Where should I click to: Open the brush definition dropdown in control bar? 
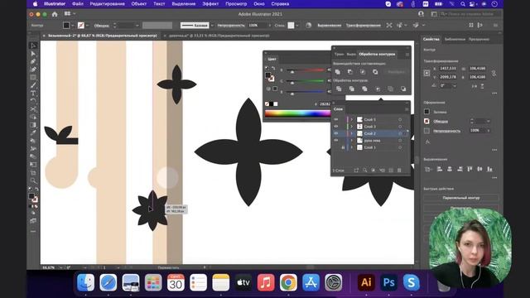pyautogui.click(x=212, y=26)
